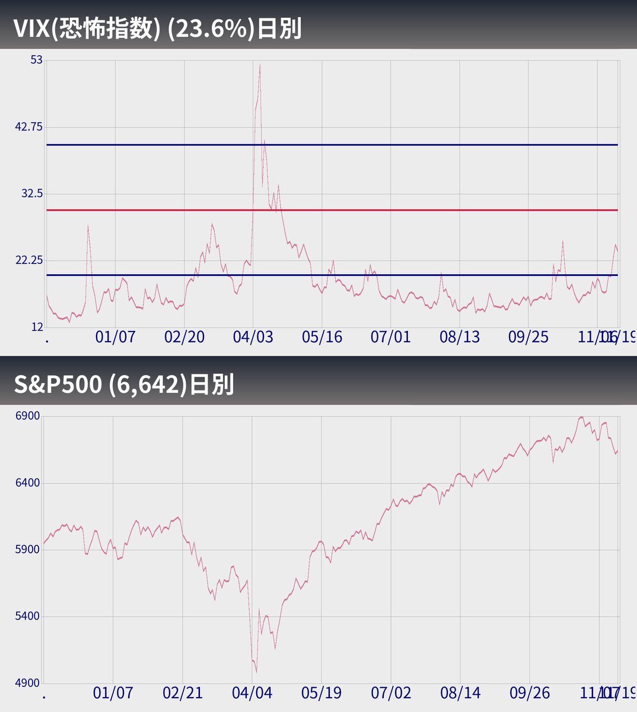
Task: Click S&P500 y-axis value 6400
Action: click(x=29, y=483)
